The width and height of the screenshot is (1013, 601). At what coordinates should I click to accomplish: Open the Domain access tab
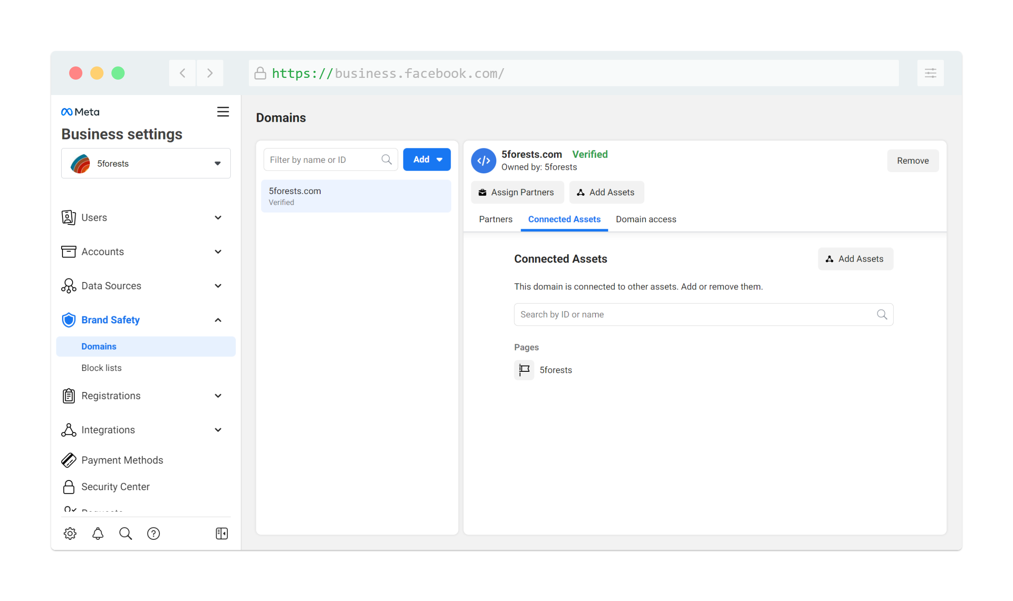coord(646,219)
